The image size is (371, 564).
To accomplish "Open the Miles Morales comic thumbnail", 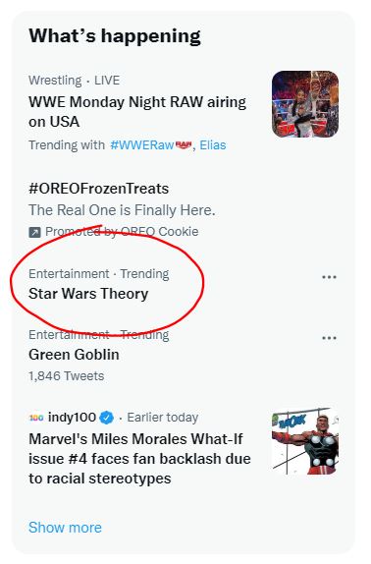I will tap(305, 441).
